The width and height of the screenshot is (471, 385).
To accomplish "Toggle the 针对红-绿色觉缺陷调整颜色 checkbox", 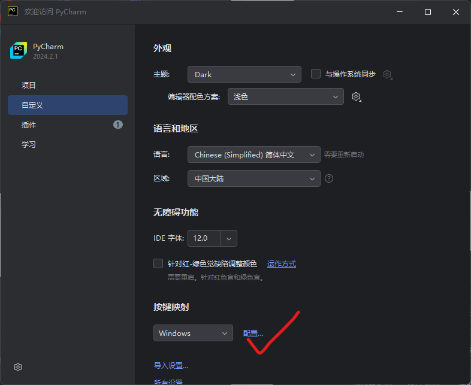I will (158, 263).
